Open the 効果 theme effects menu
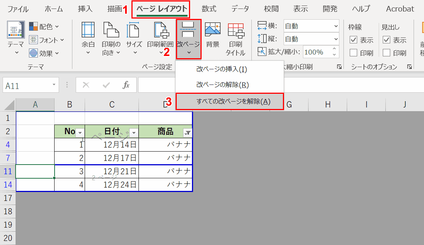The image size is (424, 245). (44, 53)
